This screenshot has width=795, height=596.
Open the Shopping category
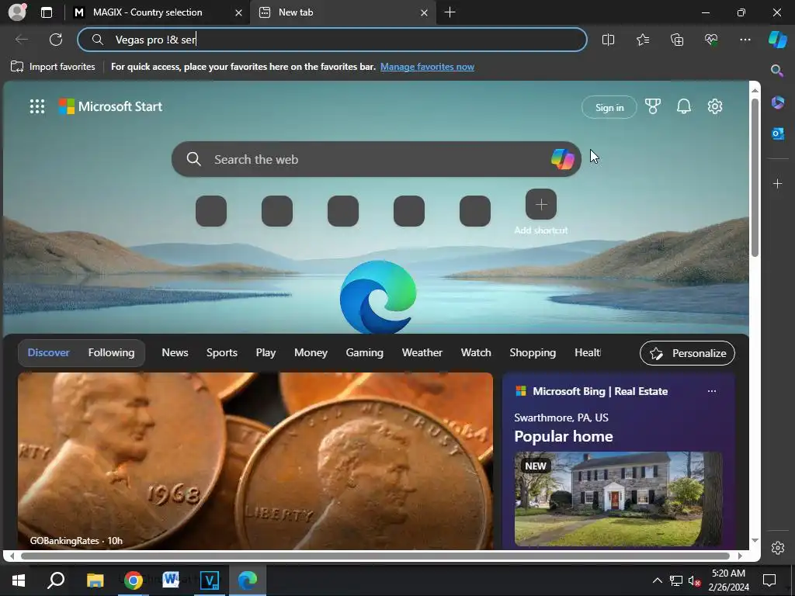(x=533, y=353)
